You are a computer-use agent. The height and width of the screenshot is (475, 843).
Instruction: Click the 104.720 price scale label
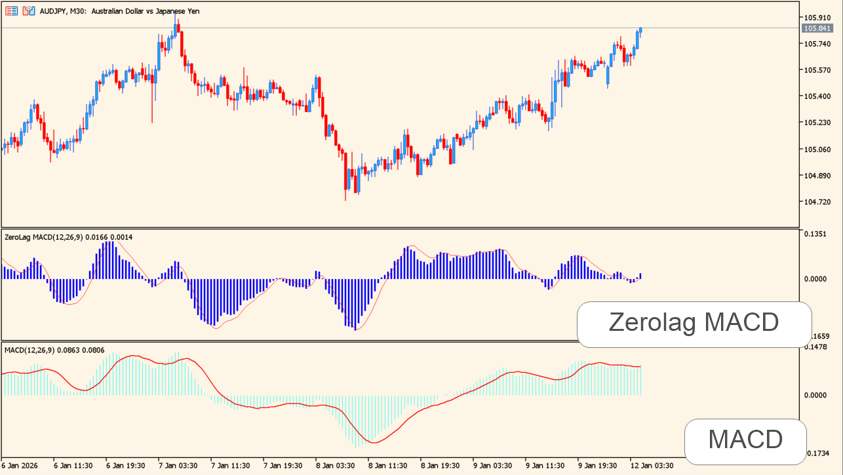817,202
